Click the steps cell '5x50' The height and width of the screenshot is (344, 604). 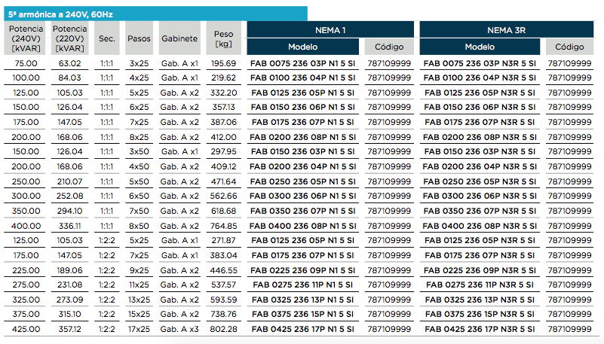pyautogui.click(x=139, y=181)
